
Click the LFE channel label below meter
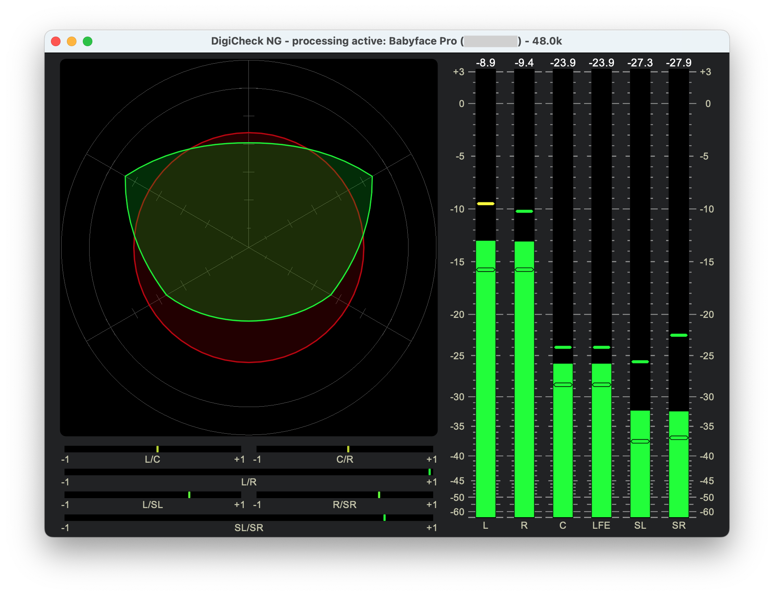pos(601,526)
